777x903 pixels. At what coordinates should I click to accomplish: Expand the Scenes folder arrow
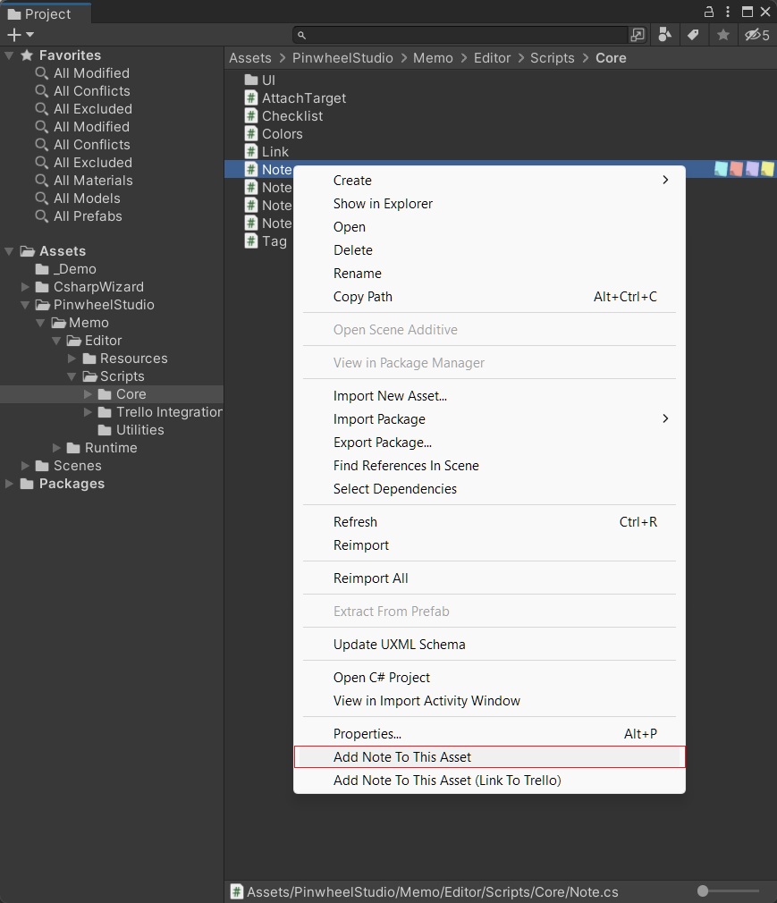pos(25,465)
